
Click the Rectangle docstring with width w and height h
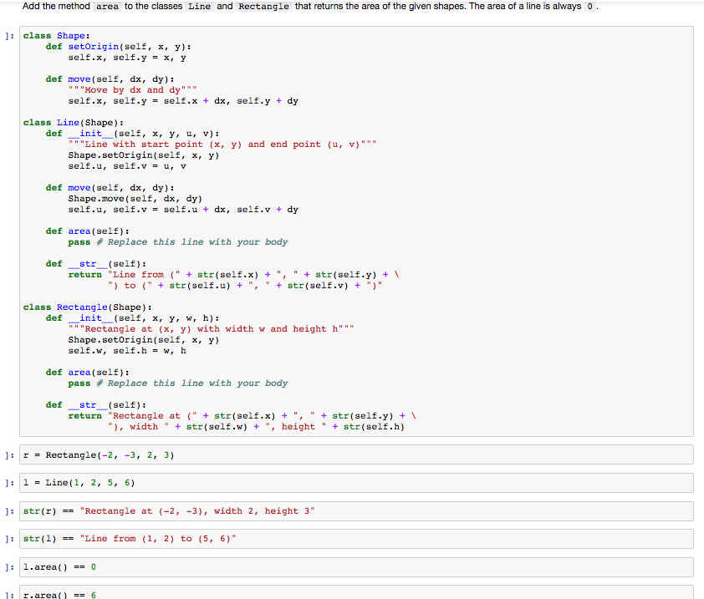(211, 329)
